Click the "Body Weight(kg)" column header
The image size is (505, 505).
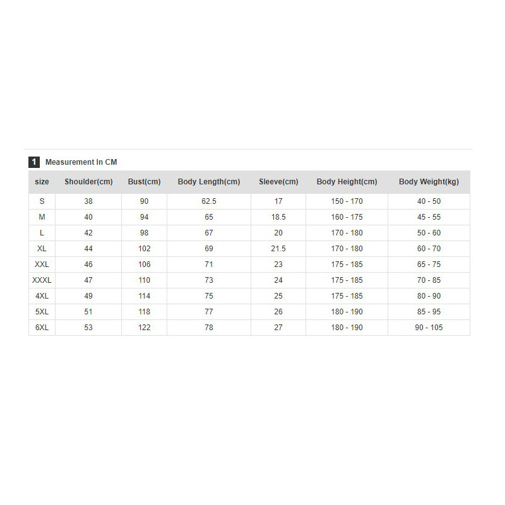point(429,182)
